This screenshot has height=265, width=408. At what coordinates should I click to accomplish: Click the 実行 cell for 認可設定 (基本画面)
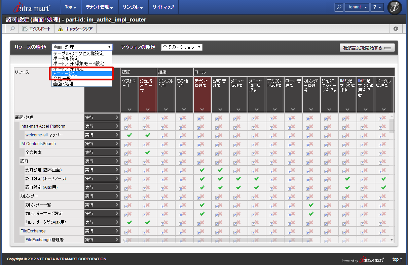coord(102,170)
